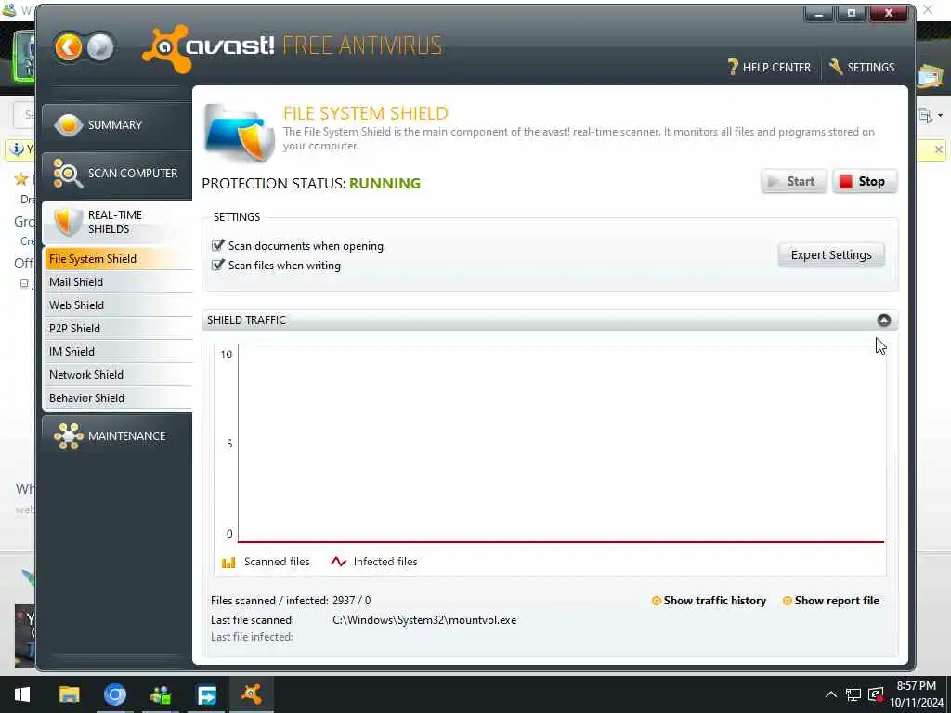Viewport: 951px width, 713px height.
Task: Select Mail Shield
Action: [x=118, y=282]
